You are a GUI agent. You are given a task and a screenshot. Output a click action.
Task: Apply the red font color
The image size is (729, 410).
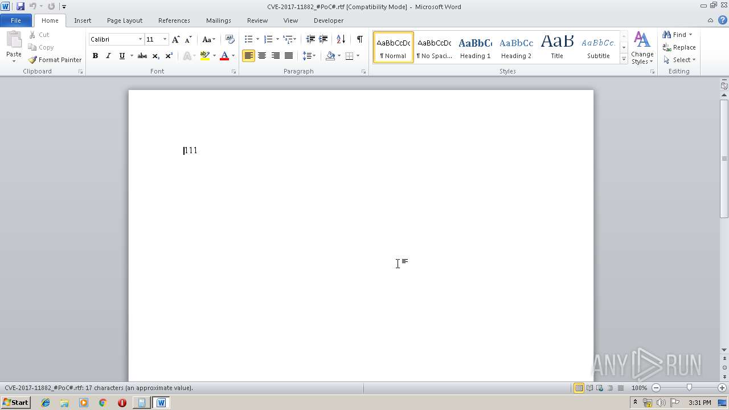tap(224, 56)
